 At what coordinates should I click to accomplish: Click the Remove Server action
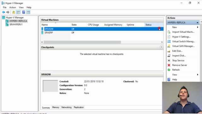tap(180, 65)
